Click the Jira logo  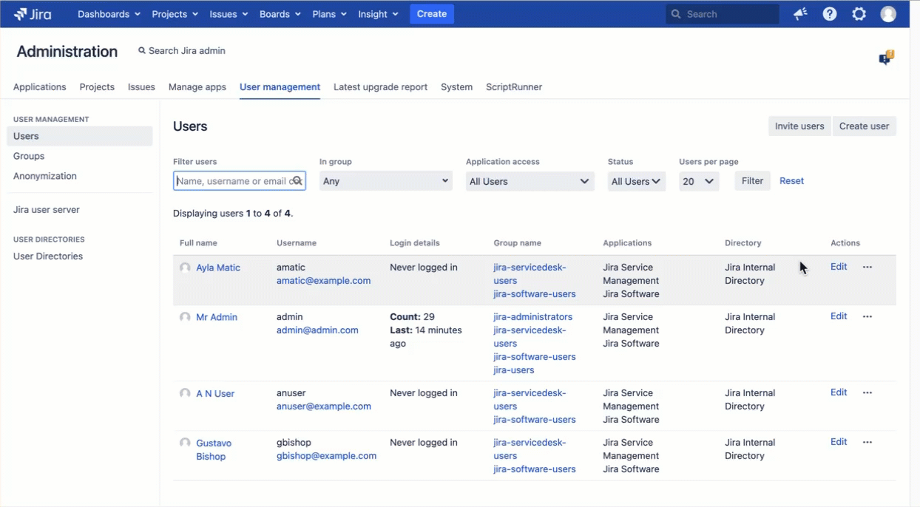(x=33, y=14)
